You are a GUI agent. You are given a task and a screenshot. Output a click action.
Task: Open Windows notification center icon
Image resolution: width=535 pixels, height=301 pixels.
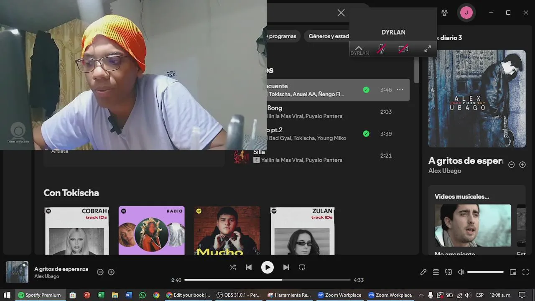coord(522,295)
